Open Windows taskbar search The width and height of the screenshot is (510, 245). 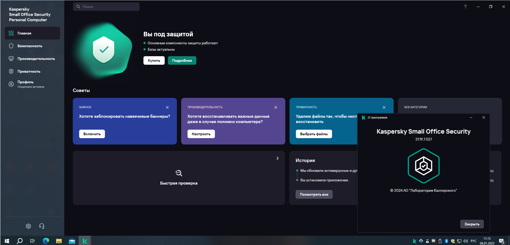pyautogui.click(x=20, y=241)
